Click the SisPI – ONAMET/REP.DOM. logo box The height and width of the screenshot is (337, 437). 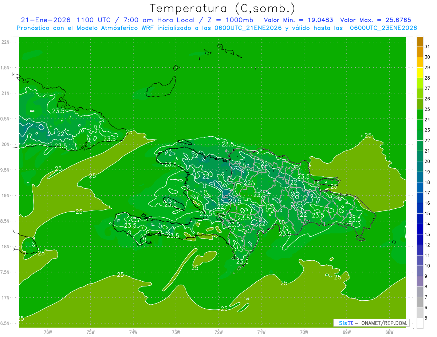pos(371,323)
